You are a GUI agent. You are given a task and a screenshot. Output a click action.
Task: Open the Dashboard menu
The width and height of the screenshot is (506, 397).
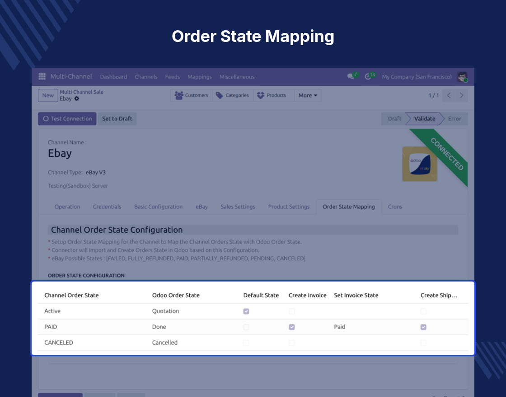tap(113, 77)
